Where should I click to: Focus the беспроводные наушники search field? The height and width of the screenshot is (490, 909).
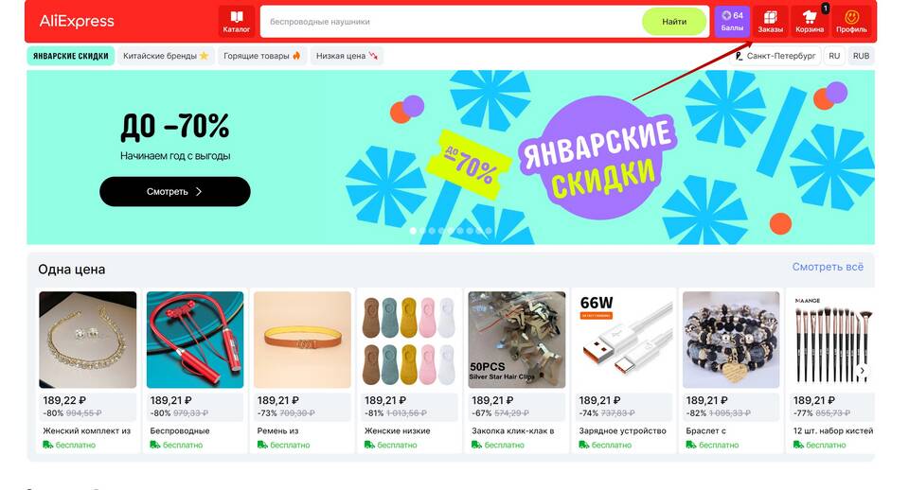click(x=451, y=22)
